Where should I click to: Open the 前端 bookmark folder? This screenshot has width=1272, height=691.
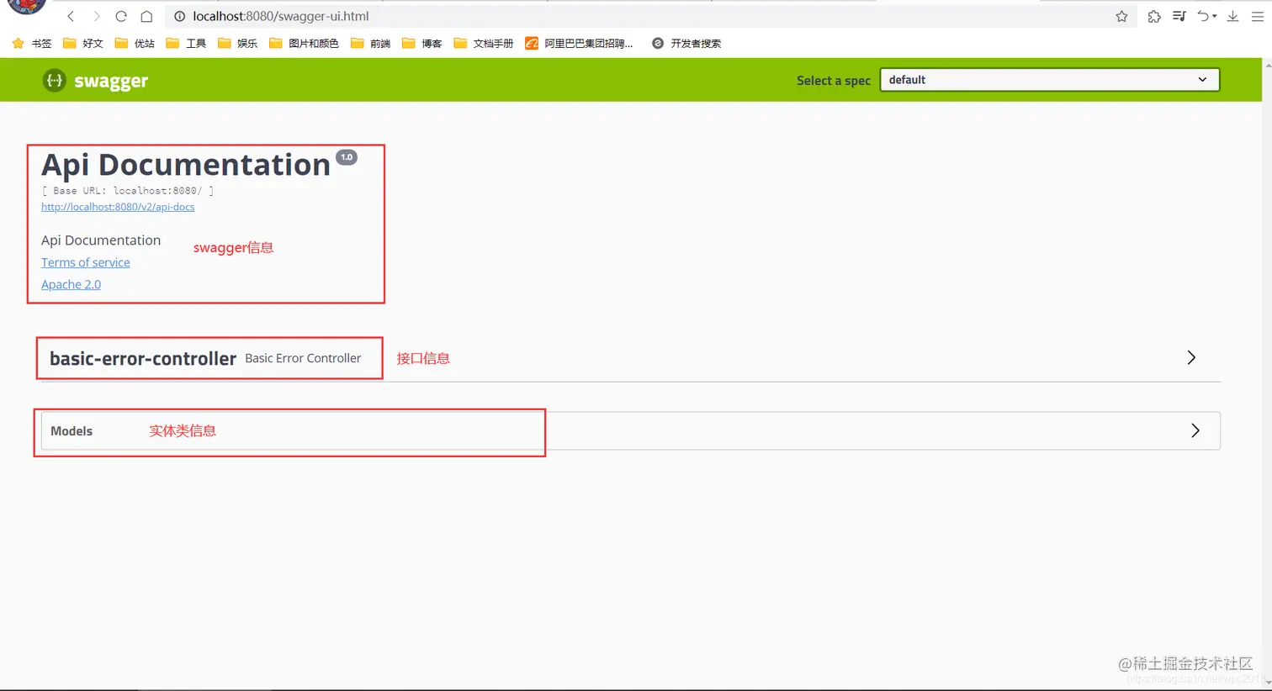tap(370, 43)
